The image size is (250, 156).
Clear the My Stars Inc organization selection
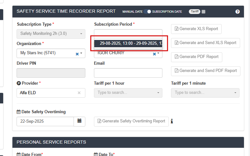point(77,54)
